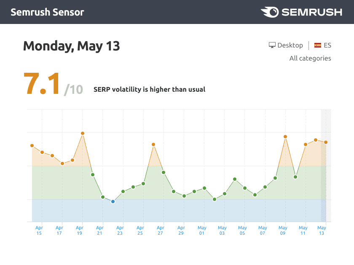Click the Apr 15 date axis label
The width and height of the screenshot is (354, 265).
click(39, 230)
